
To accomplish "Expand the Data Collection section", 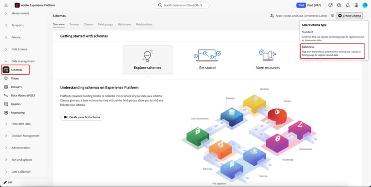I will tap(6, 172).
